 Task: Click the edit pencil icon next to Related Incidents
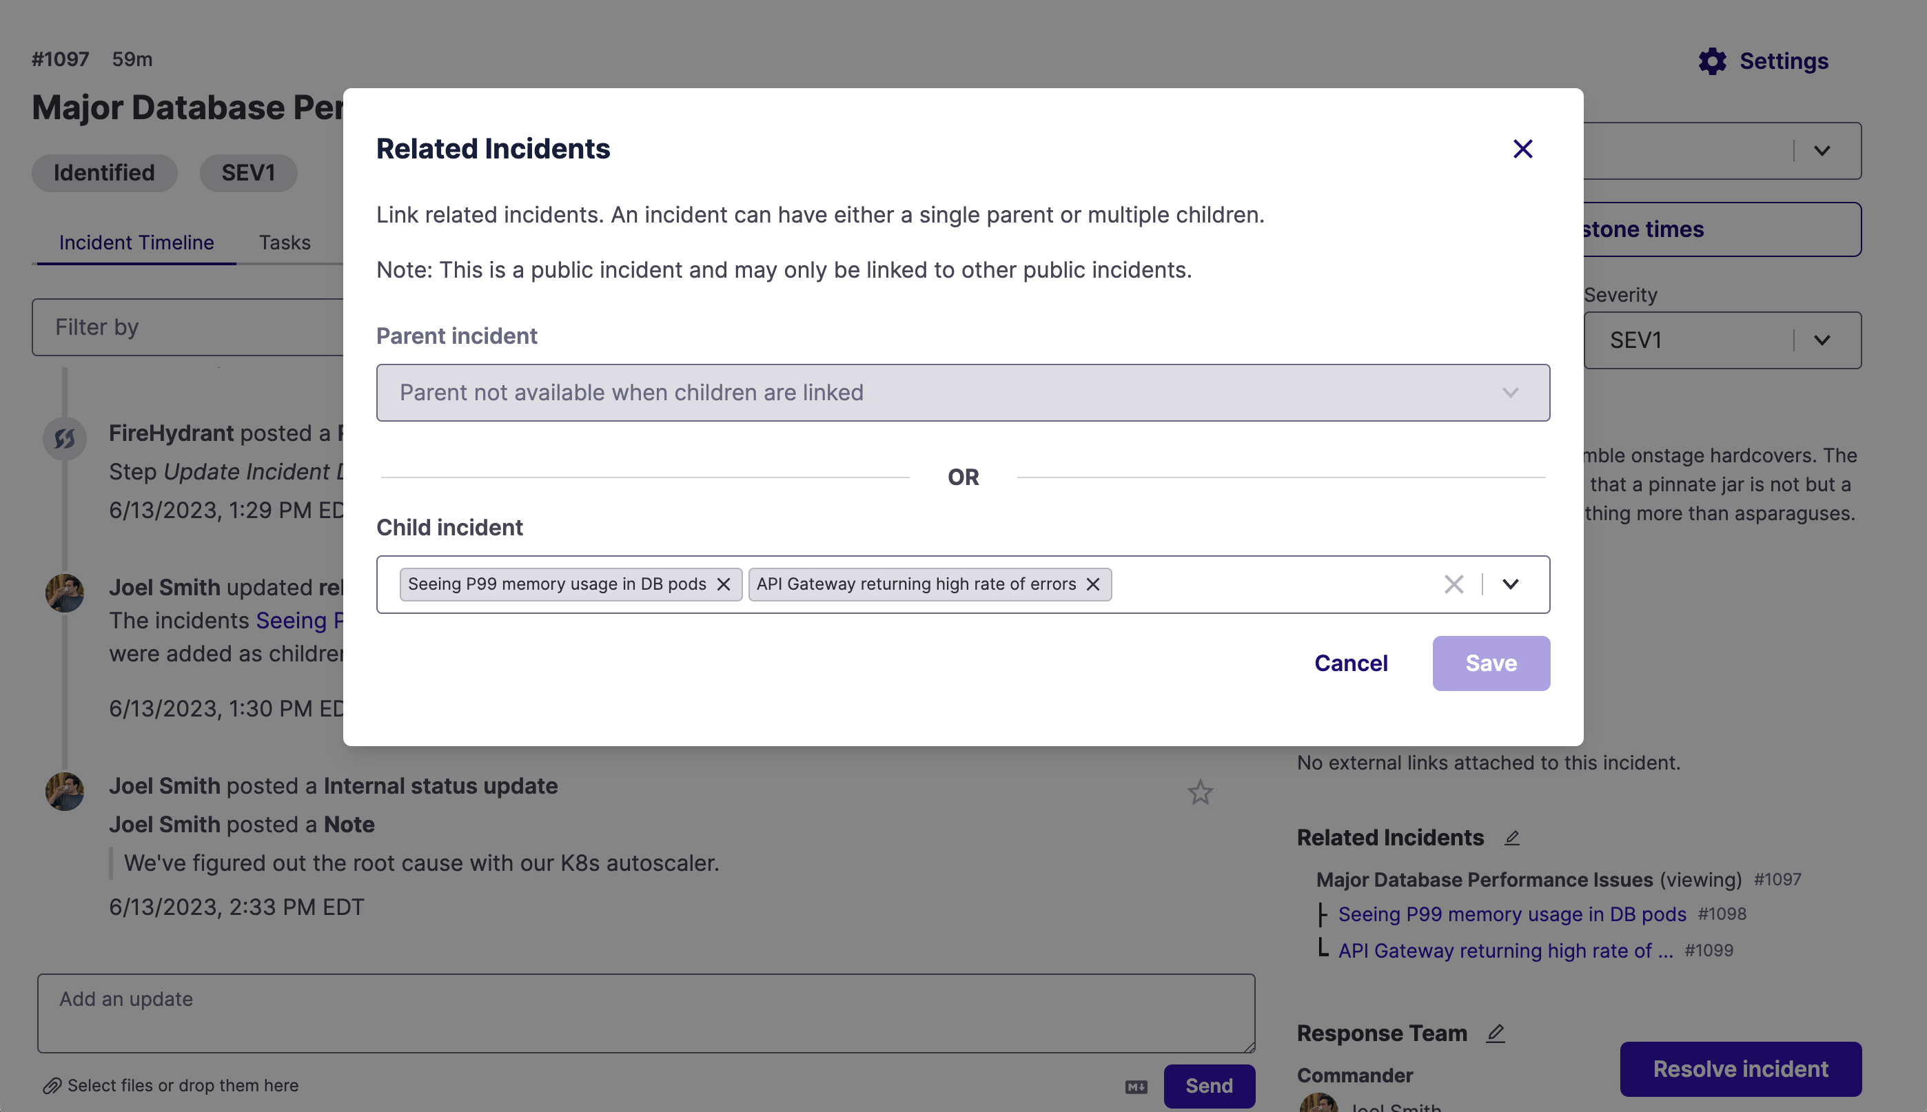point(1511,836)
